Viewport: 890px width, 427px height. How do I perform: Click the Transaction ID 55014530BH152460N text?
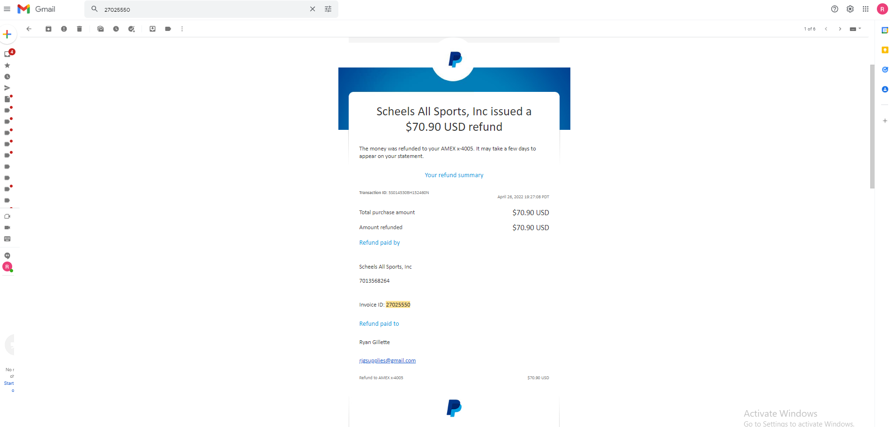click(x=408, y=193)
